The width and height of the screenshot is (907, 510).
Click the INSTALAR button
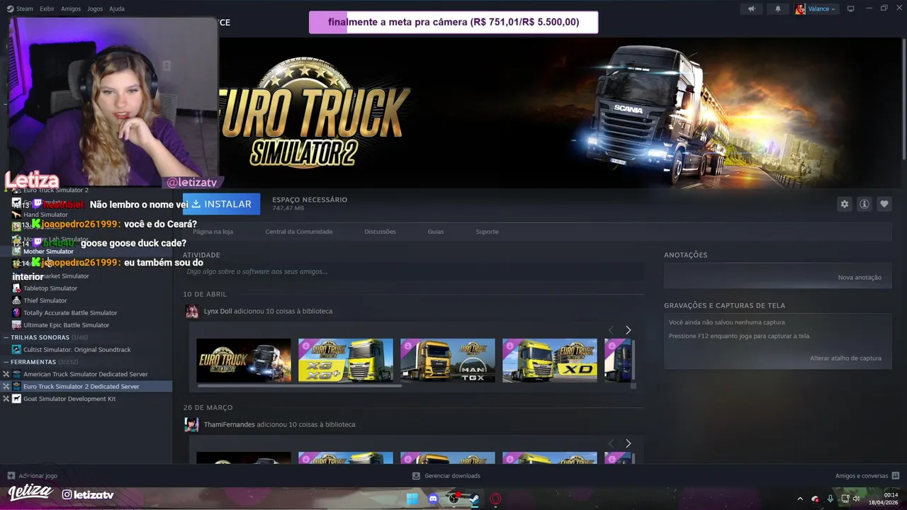(x=221, y=204)
